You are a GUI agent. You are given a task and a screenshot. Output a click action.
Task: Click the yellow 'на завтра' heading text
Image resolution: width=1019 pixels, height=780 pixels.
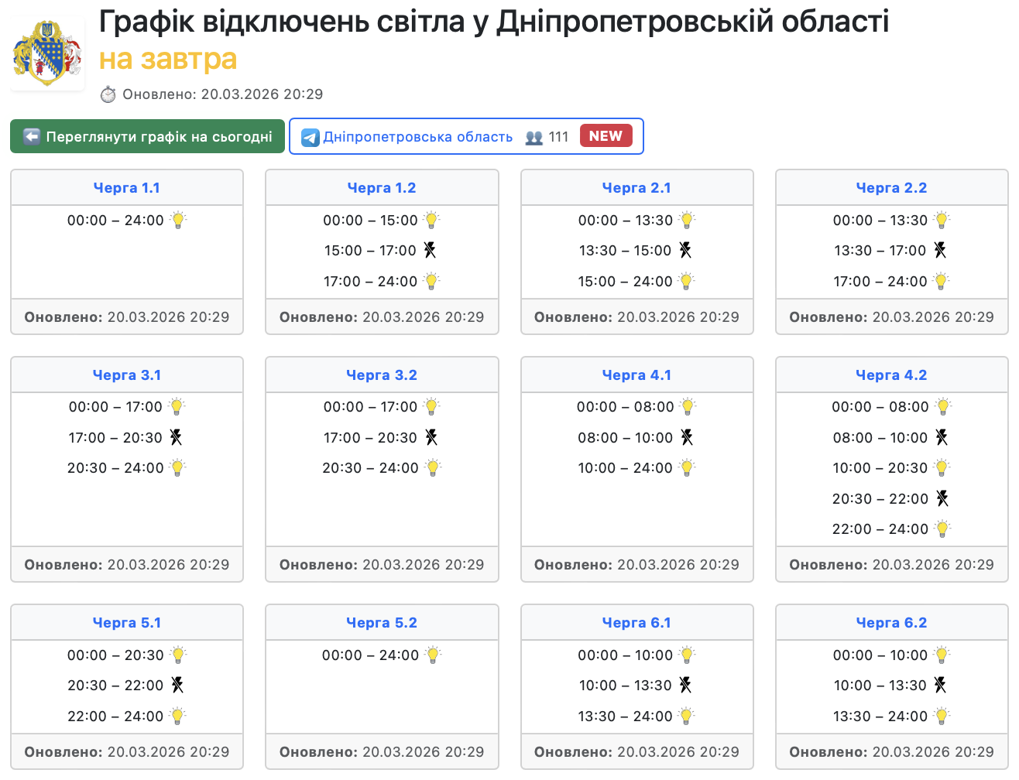168,59
